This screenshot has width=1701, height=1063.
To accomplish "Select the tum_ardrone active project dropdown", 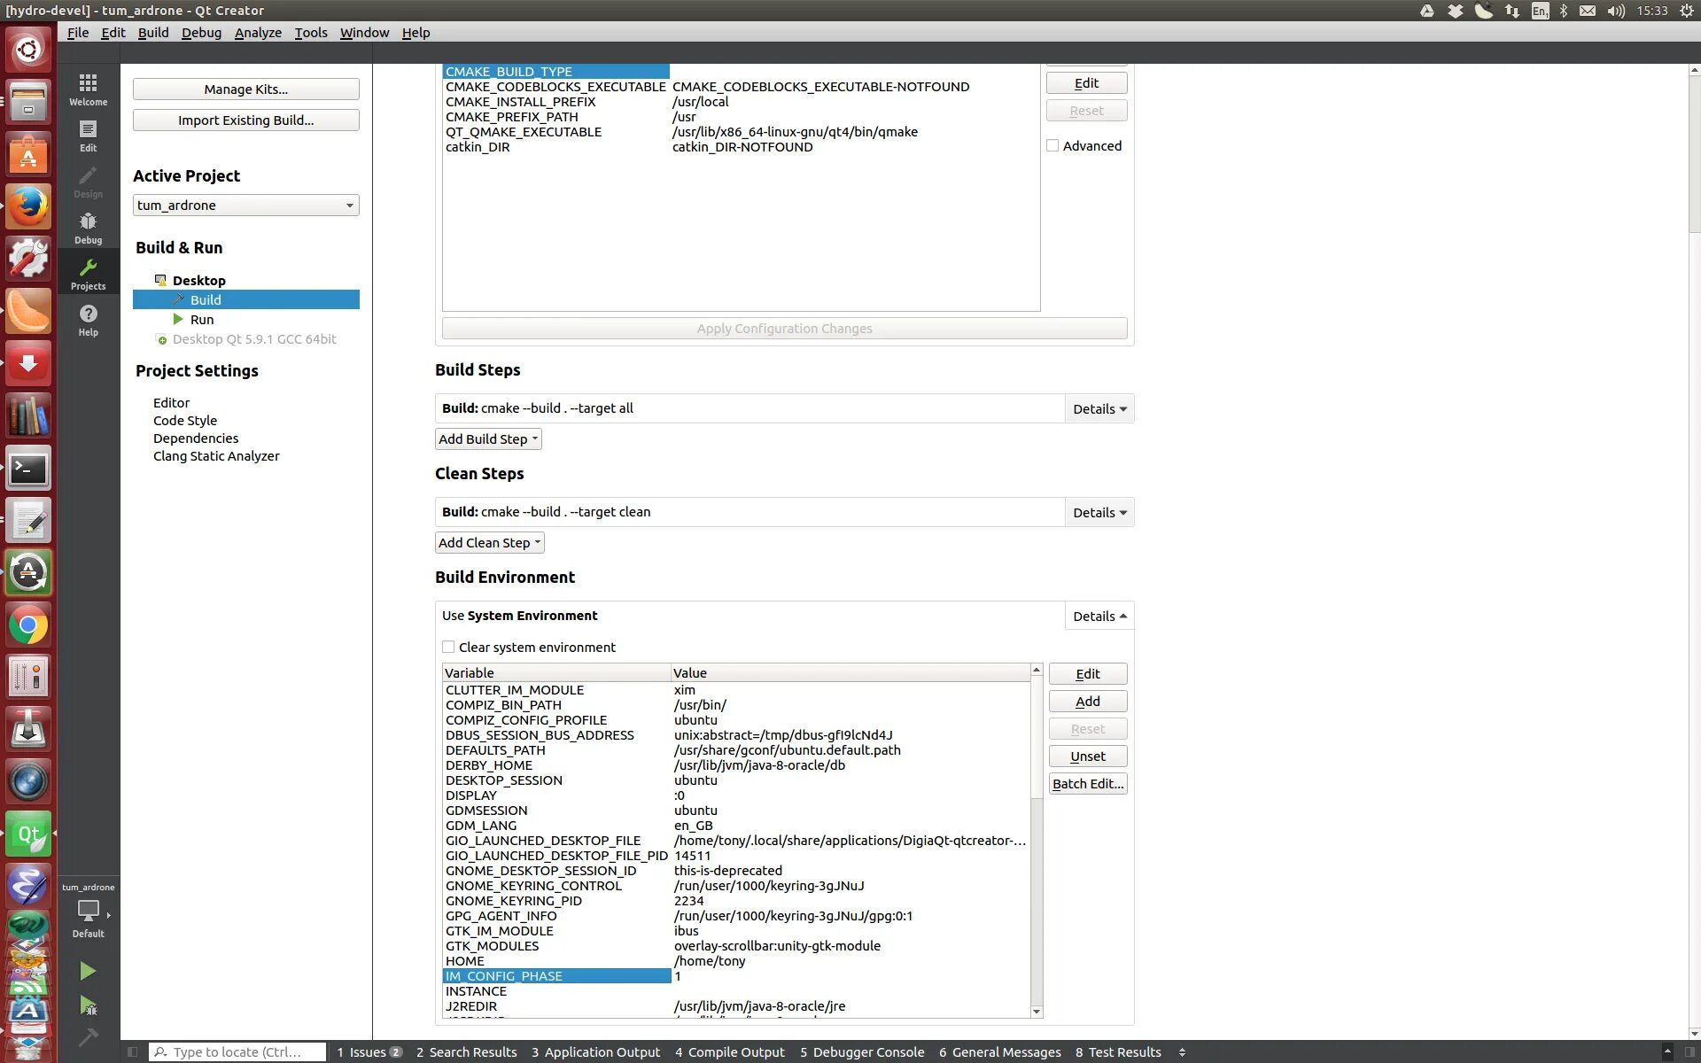I will coord(245,205).
